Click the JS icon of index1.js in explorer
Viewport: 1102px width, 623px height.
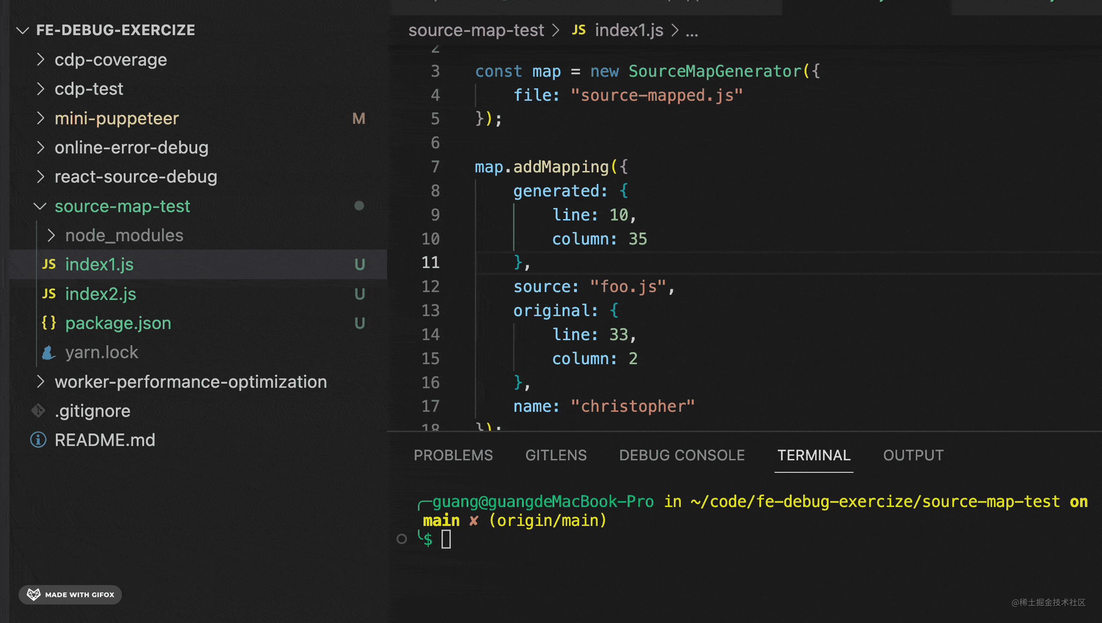pos(49,264)
